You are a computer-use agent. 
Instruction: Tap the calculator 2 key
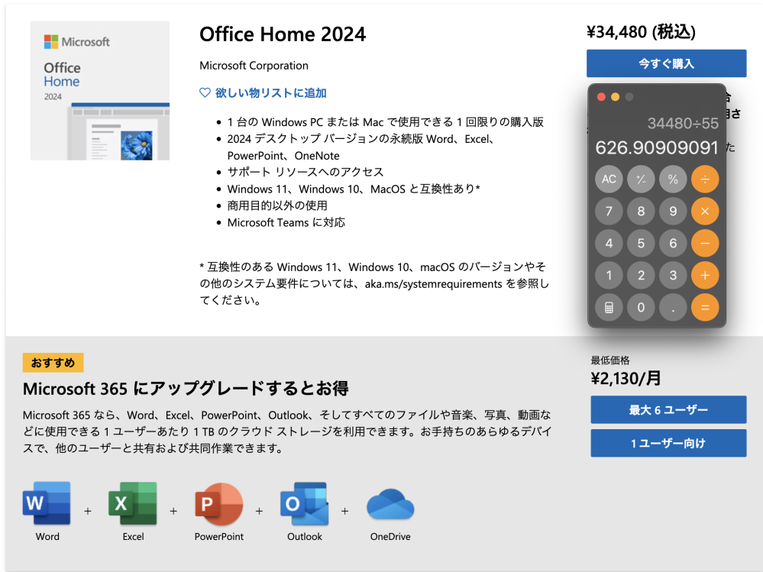click(641, 275)
